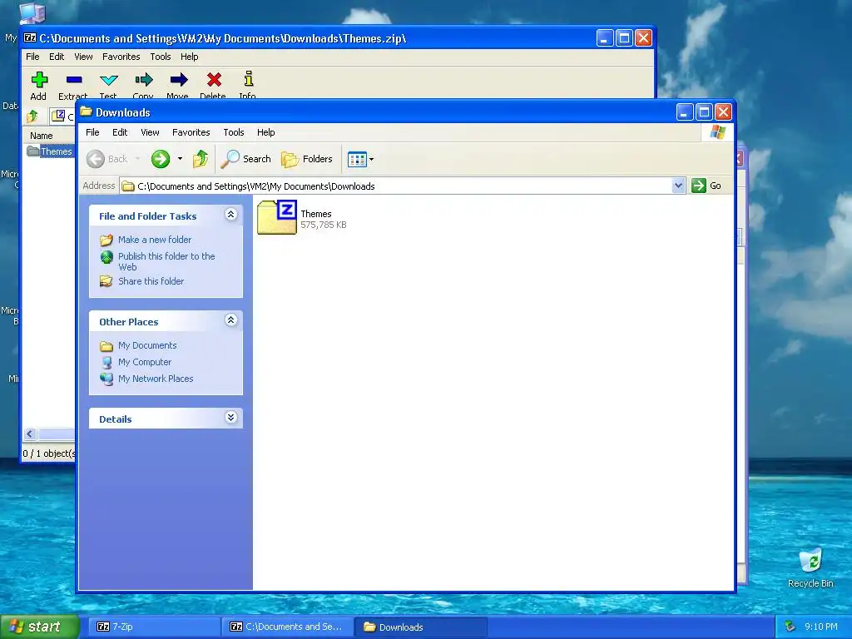Minimize the 7-Zip Themes.zip window
Viewport: 852px width, 639px height.
(605, 38)
